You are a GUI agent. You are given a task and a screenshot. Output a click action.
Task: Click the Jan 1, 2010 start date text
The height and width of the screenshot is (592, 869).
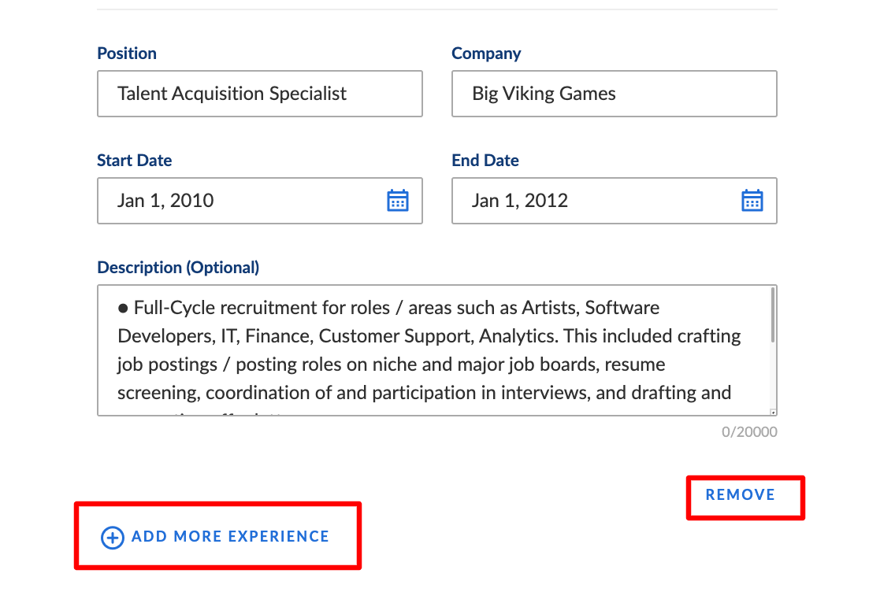click(x=165, y=201)
